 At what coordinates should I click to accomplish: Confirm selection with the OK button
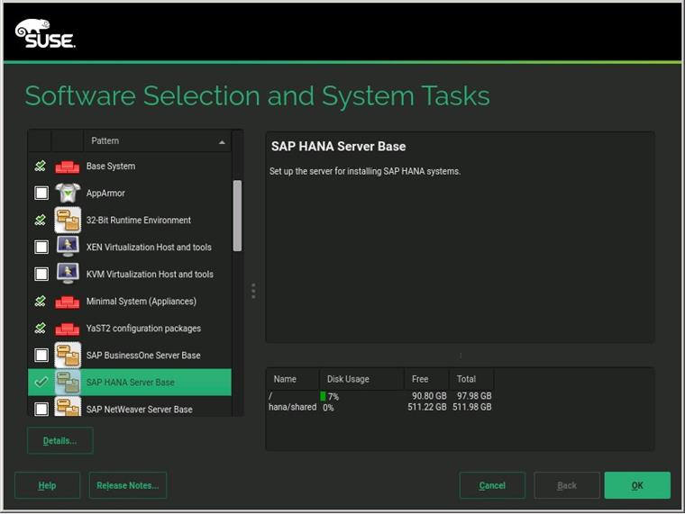[x=637, y=485]
